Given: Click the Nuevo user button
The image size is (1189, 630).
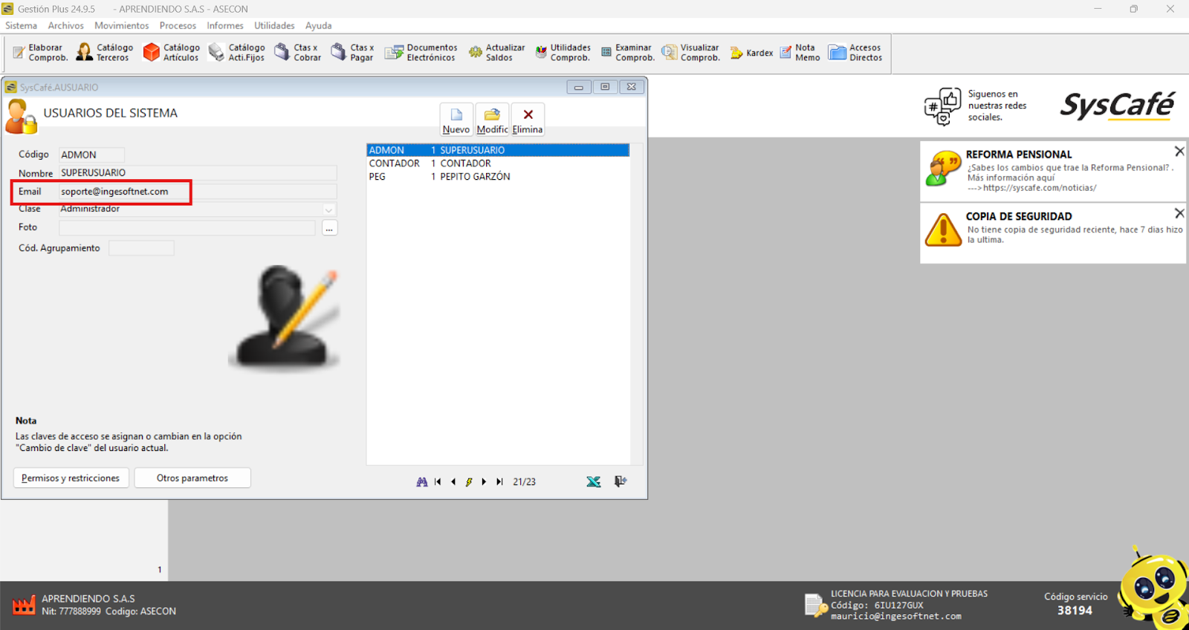Looking at the screenshot, I should 456,120.
